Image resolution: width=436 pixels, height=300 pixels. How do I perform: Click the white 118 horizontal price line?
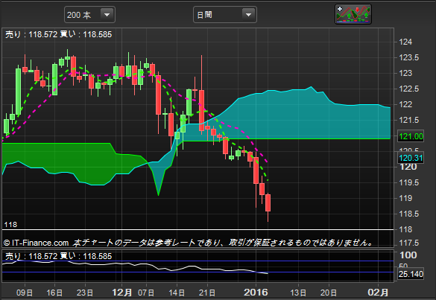198,229
